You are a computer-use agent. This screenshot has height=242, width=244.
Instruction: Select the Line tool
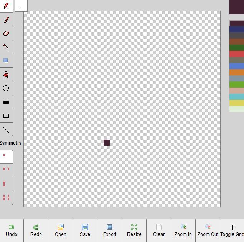coord(6,130)
